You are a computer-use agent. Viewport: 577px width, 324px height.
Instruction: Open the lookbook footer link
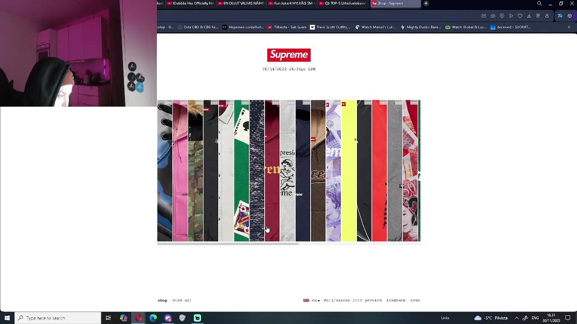pos(396,300)
